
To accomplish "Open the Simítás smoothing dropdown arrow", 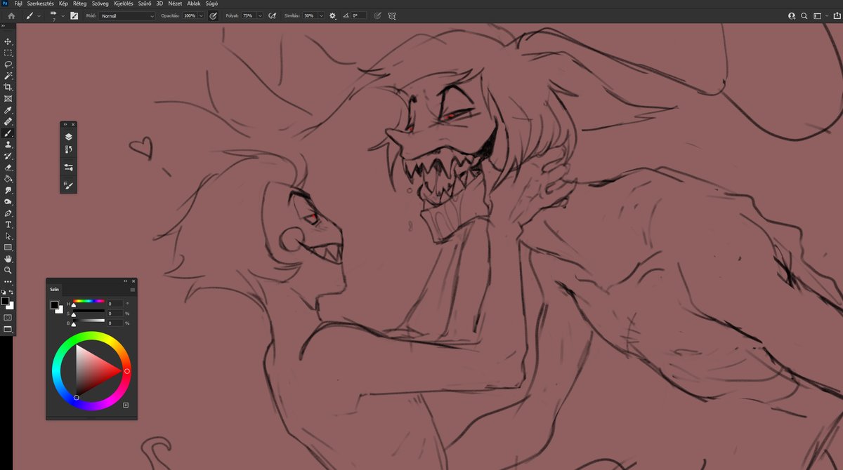I will click(x=321, y=15).
